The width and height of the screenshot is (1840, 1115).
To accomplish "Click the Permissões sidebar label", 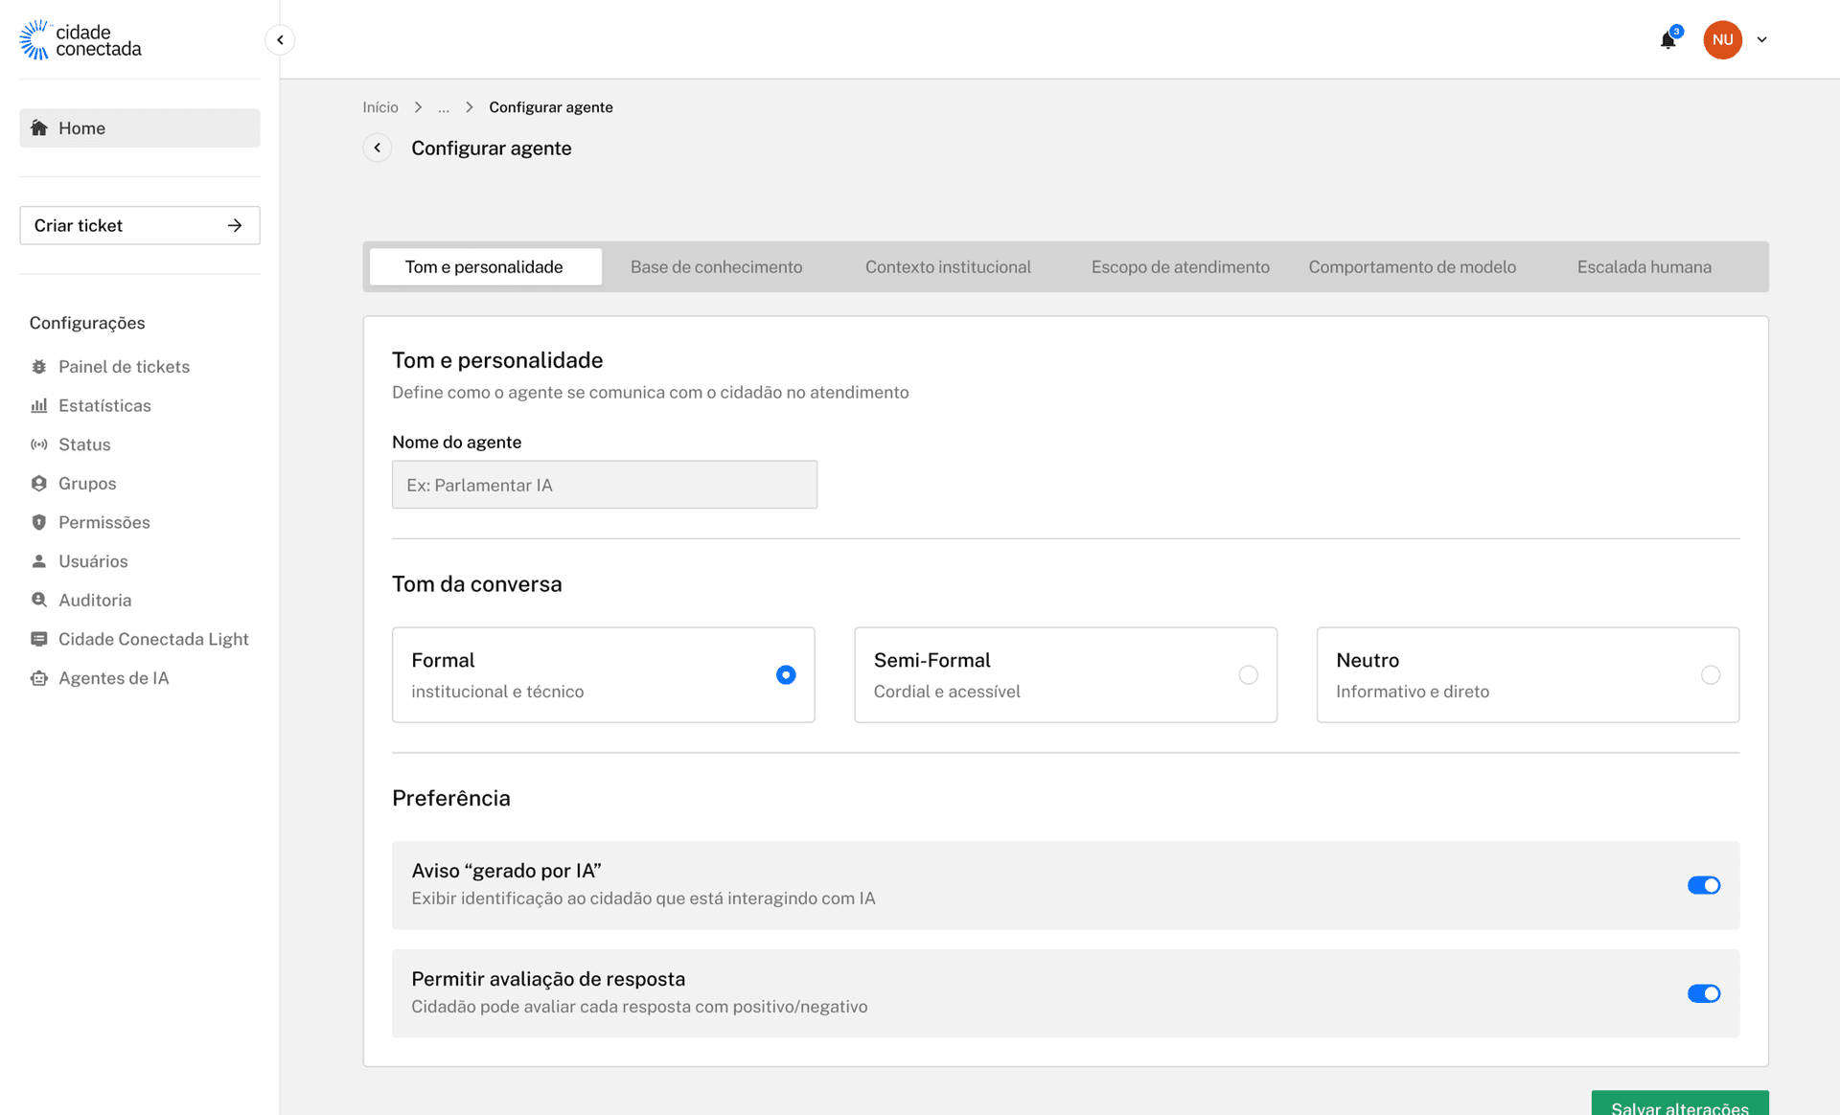I will click(104, 523).
